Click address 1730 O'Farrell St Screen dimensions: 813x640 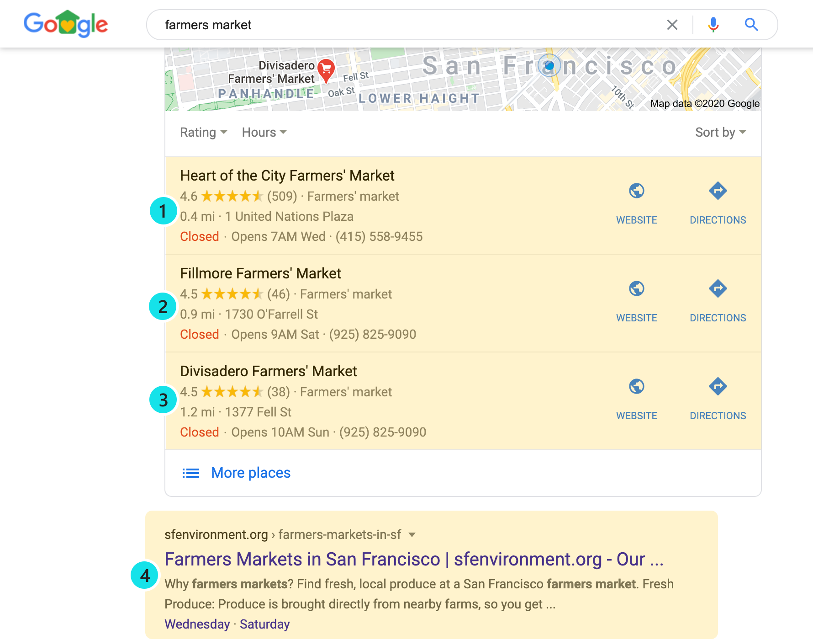point(271,315)
